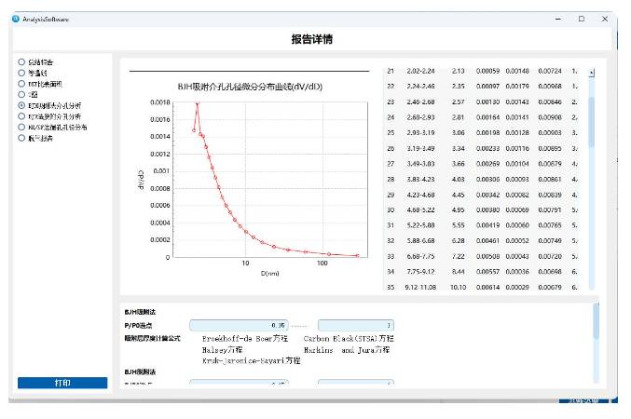Click table cell 5.22-5.88 in row 31
The width and height of the screenshot is (631, 419).
pos(420,225)
